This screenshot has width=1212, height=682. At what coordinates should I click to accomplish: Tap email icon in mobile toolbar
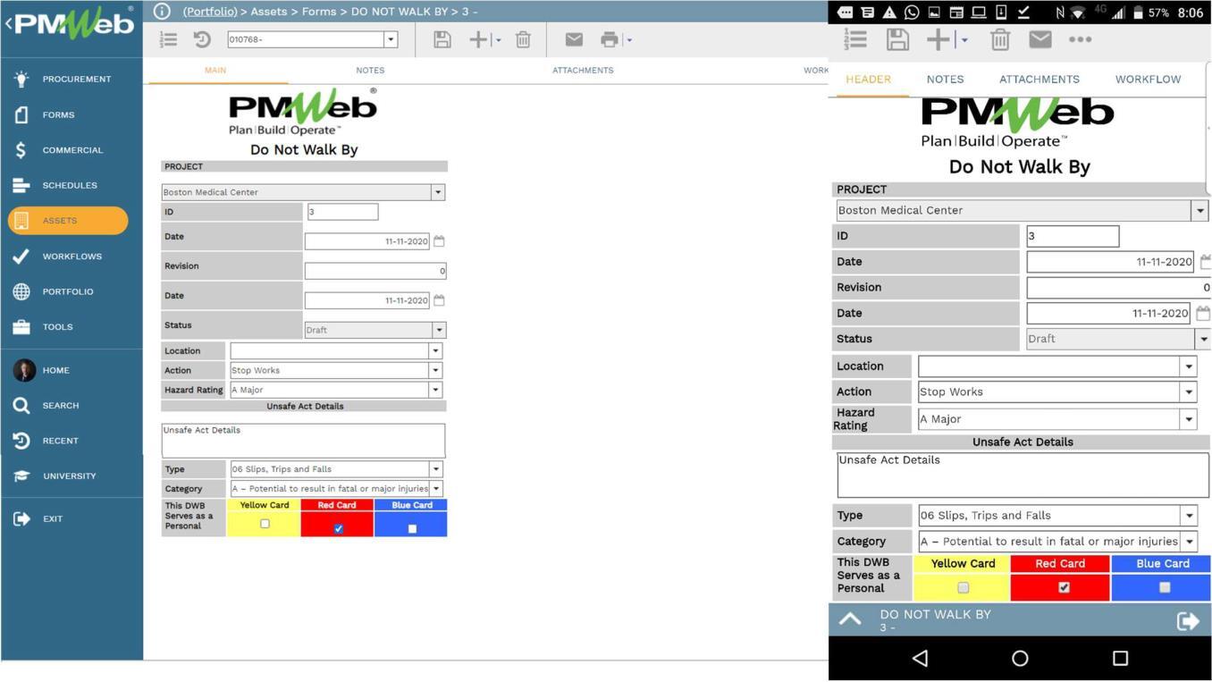click(x=1039, y=39)
